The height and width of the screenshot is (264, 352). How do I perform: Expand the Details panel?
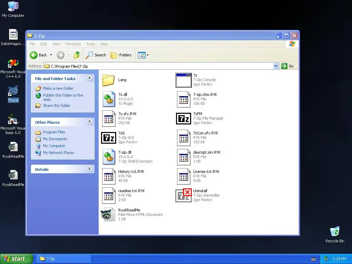click(x=90, y=169)
